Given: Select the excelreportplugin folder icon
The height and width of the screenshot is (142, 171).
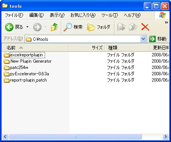Looking at the screenshot, I should tap(7, 55).
